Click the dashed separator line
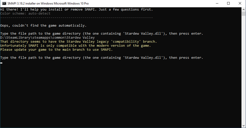 [76, 18]
